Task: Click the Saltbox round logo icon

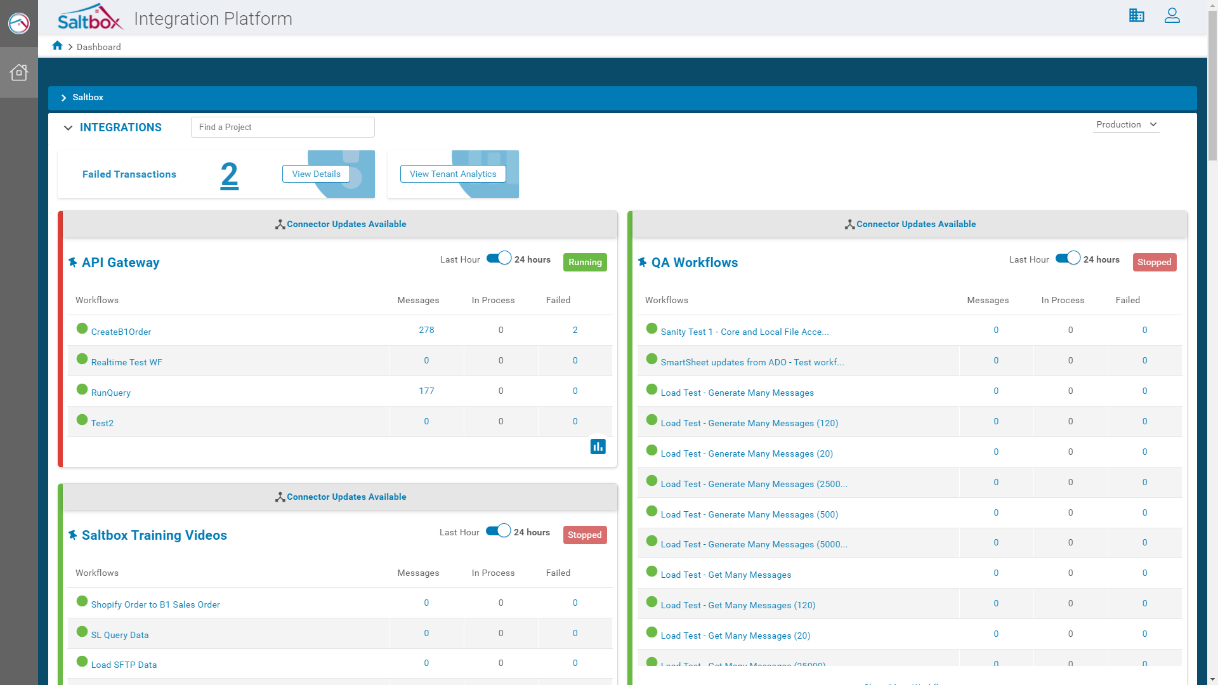Action: pyautogui.click(x=19, y=23)
